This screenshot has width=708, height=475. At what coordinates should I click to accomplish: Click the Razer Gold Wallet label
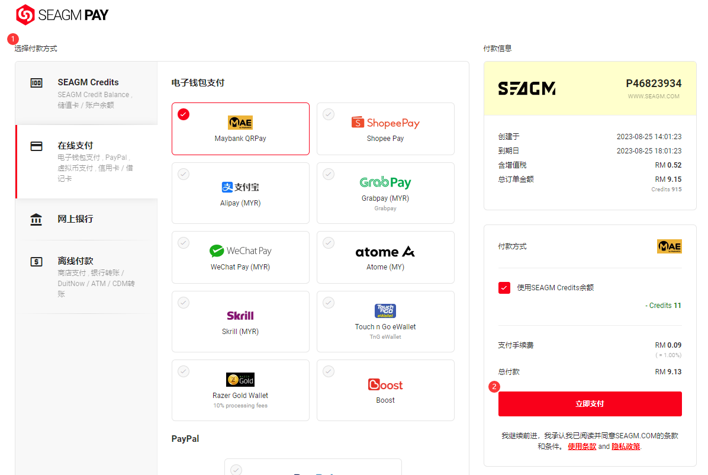tap(240, 396)
